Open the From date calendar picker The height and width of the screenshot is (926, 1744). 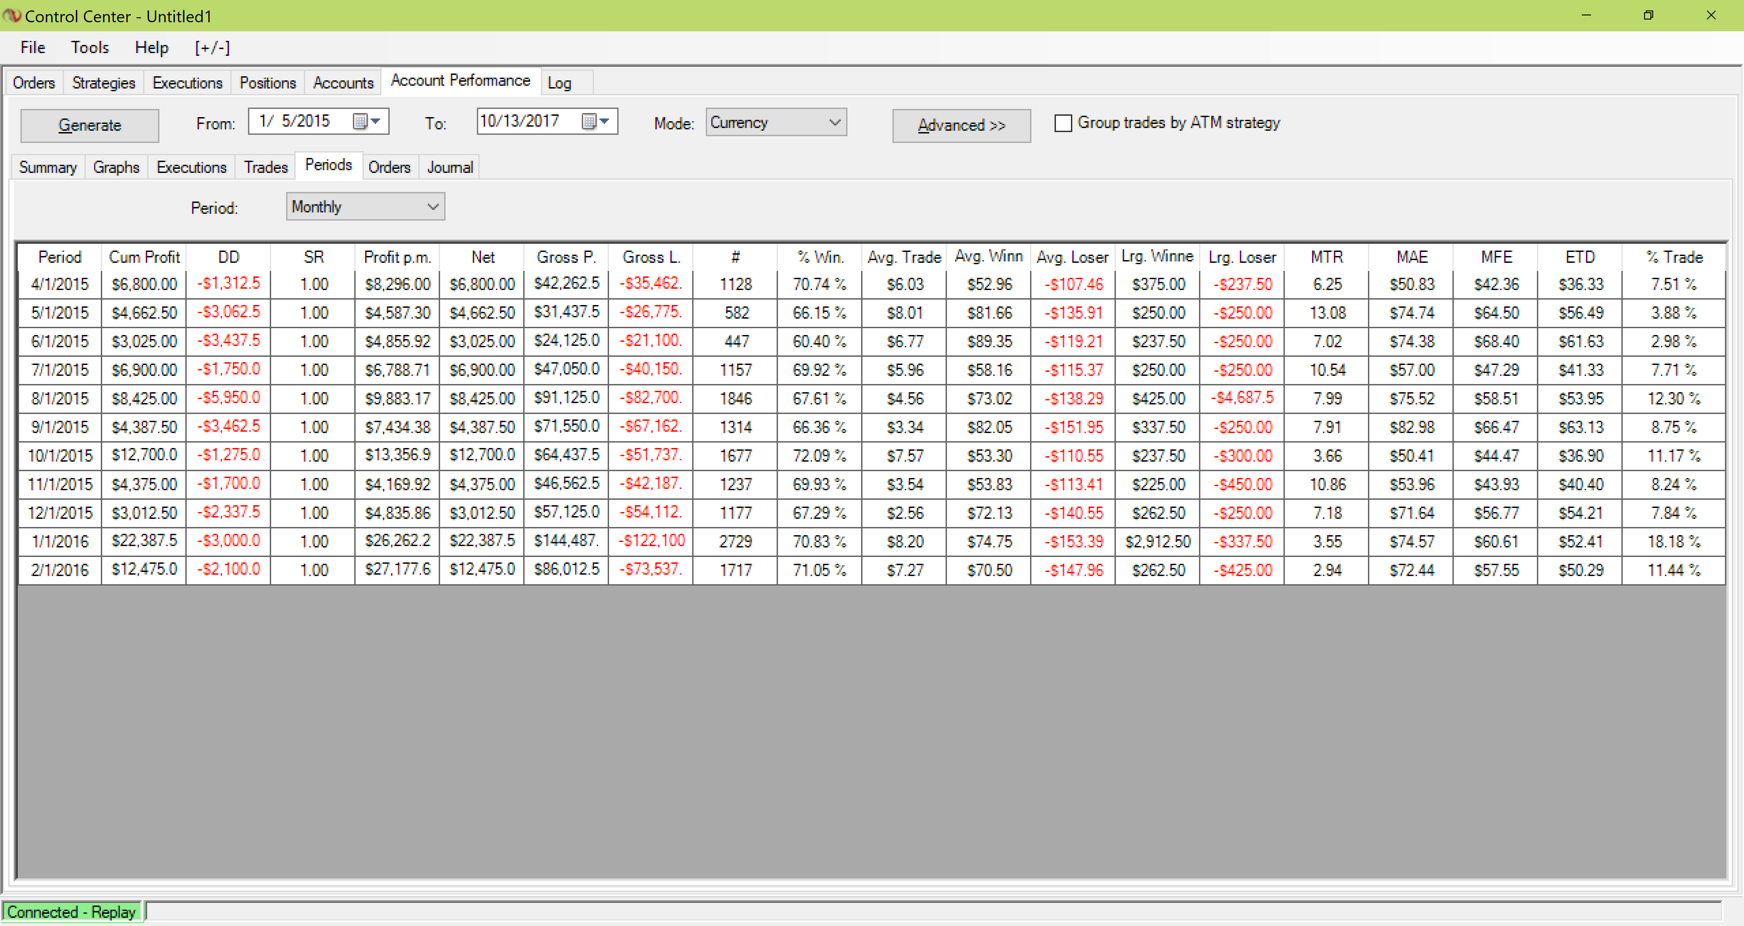tap(366, 121)
